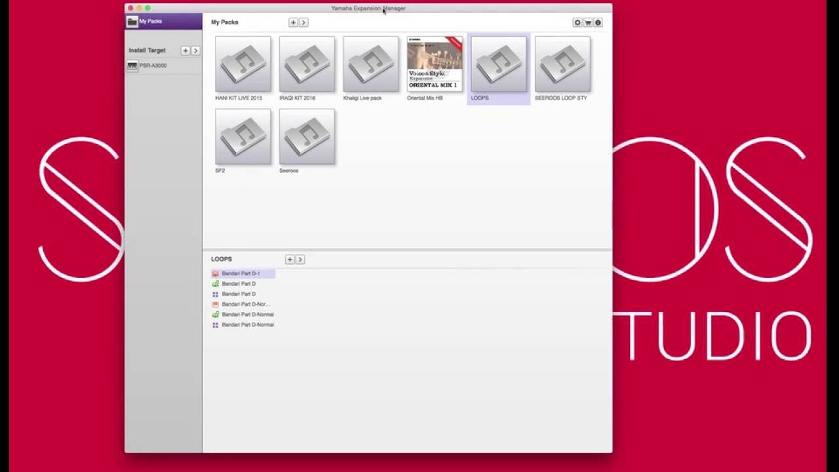Viewport: 839px width, 472px height.
Task: Click the LOOPS heading in lower panel
Action: pos(222,259)
